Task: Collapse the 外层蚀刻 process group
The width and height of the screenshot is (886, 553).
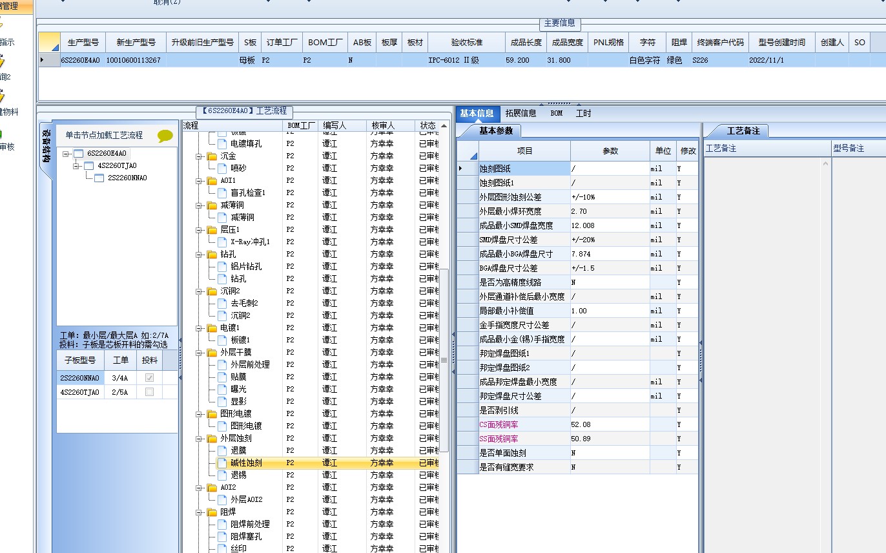Action: click(200, 439)
